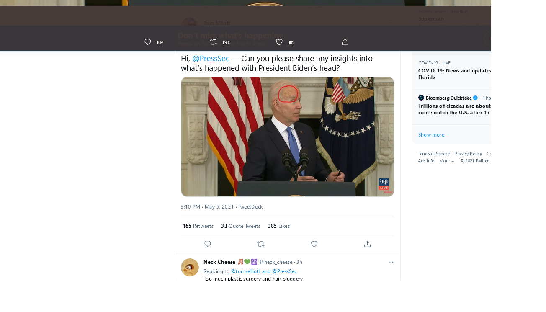
Task: Reply to the tweet via comment icon below stats
Action: [208, 244]
